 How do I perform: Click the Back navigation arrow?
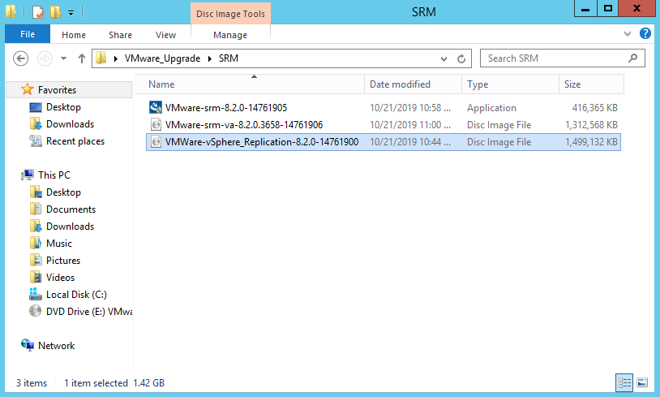[20, 58]
